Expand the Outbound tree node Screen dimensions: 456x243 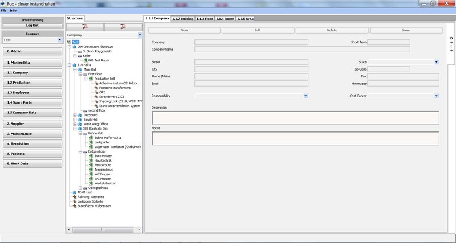pos(75,115)
